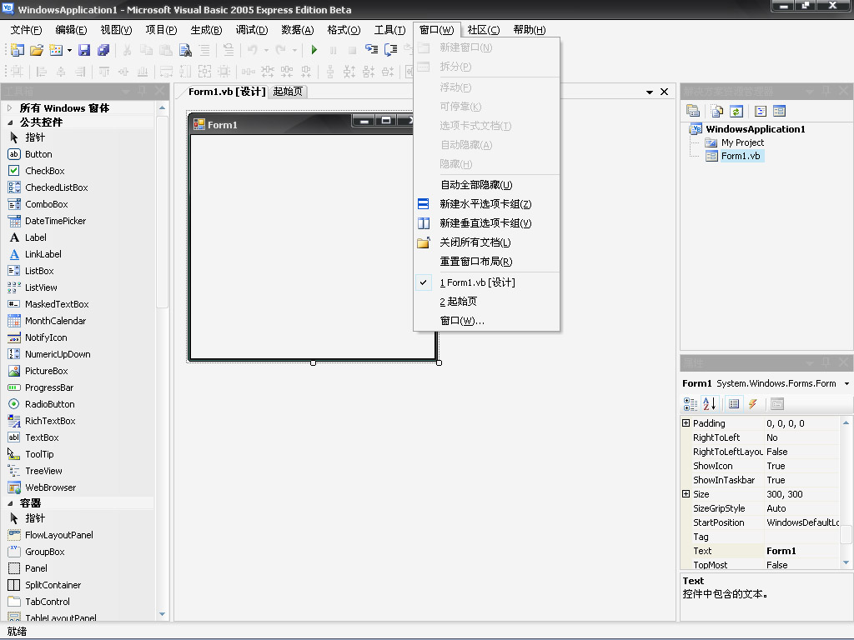
Task: Choose 新建水平选项卡组(Z) from menu
Action: tap(486, 204)
